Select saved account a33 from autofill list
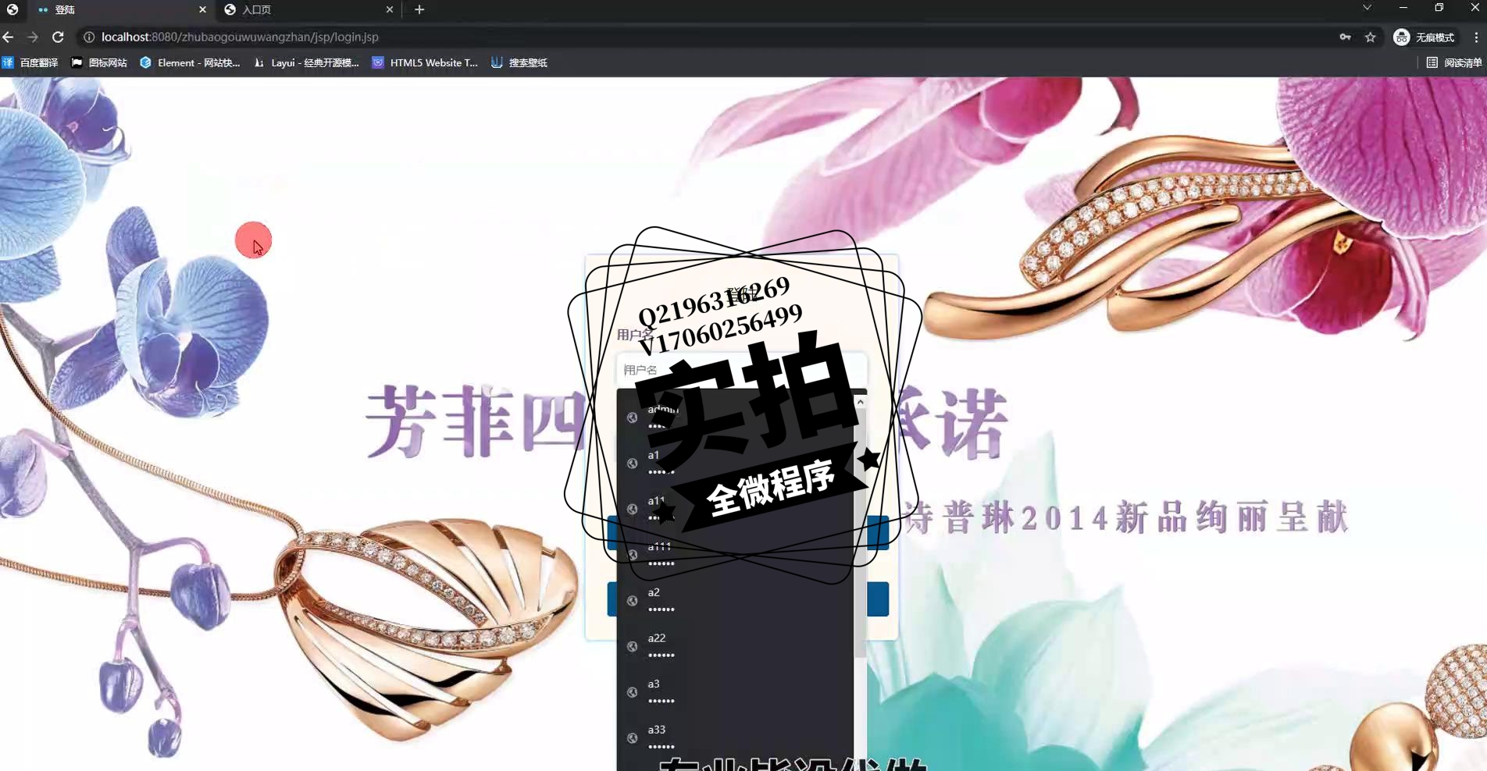Image resolution: width=1487 pixels, height=771 pixels. coord(734,737)
